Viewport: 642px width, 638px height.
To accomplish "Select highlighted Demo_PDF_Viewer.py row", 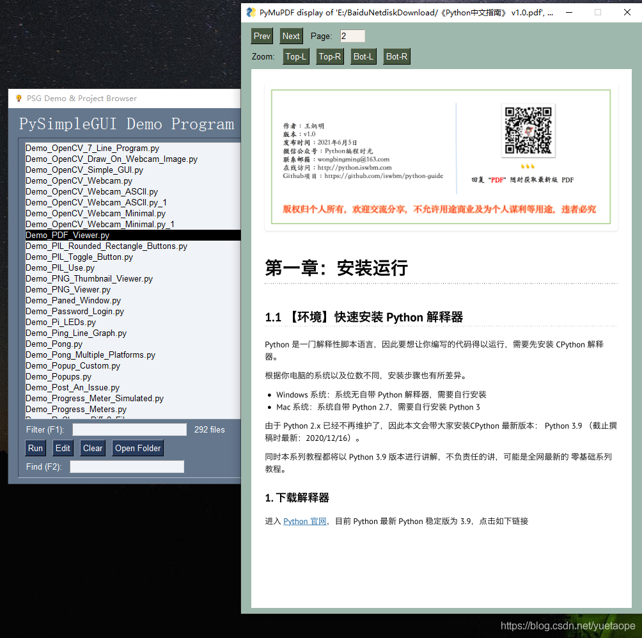I will [x=133, y=235].
